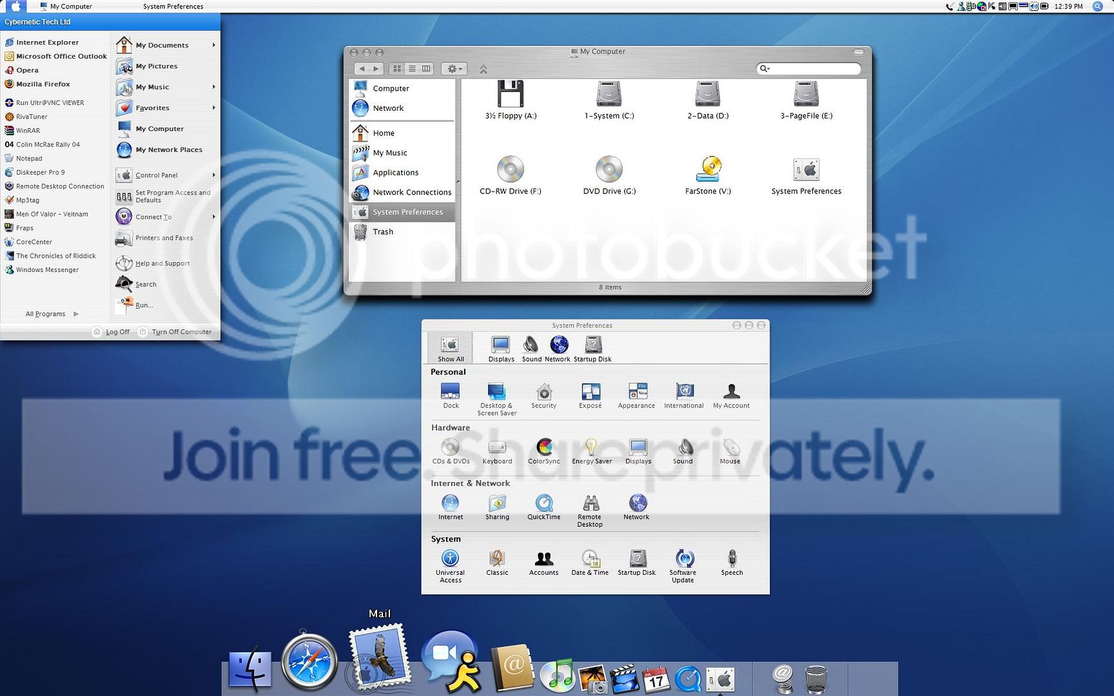Open My Account preferences
1114x696 pixels.
tap(731, 396)
